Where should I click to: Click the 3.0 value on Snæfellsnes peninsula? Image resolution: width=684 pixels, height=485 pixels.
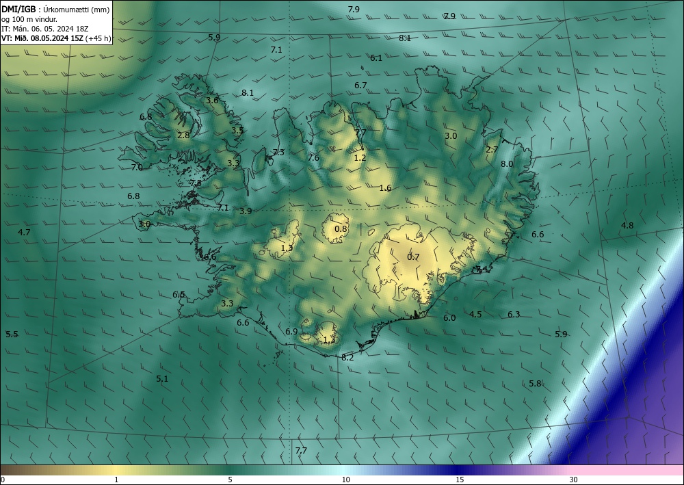coord(144,224)
